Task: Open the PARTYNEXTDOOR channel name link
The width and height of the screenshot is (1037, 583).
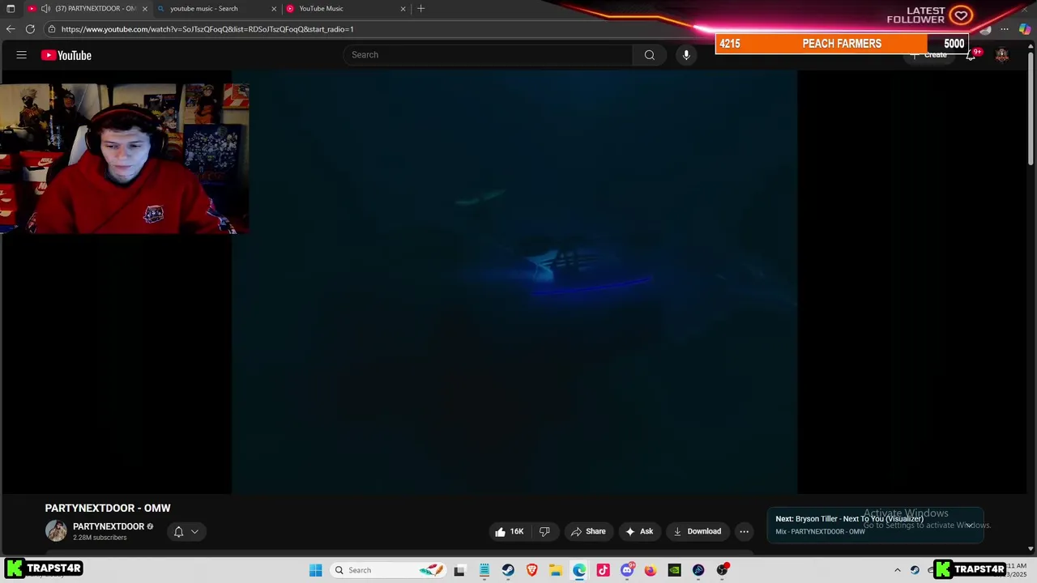Action: tap(109, 526)
